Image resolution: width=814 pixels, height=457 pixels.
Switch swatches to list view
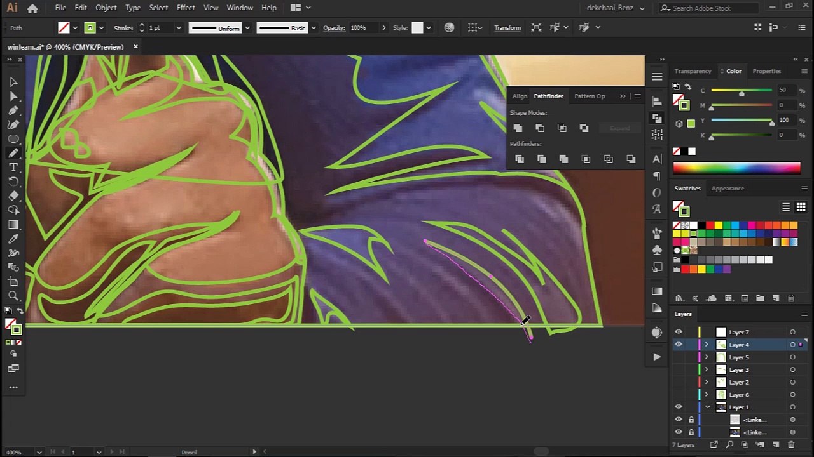coord(786,208)
